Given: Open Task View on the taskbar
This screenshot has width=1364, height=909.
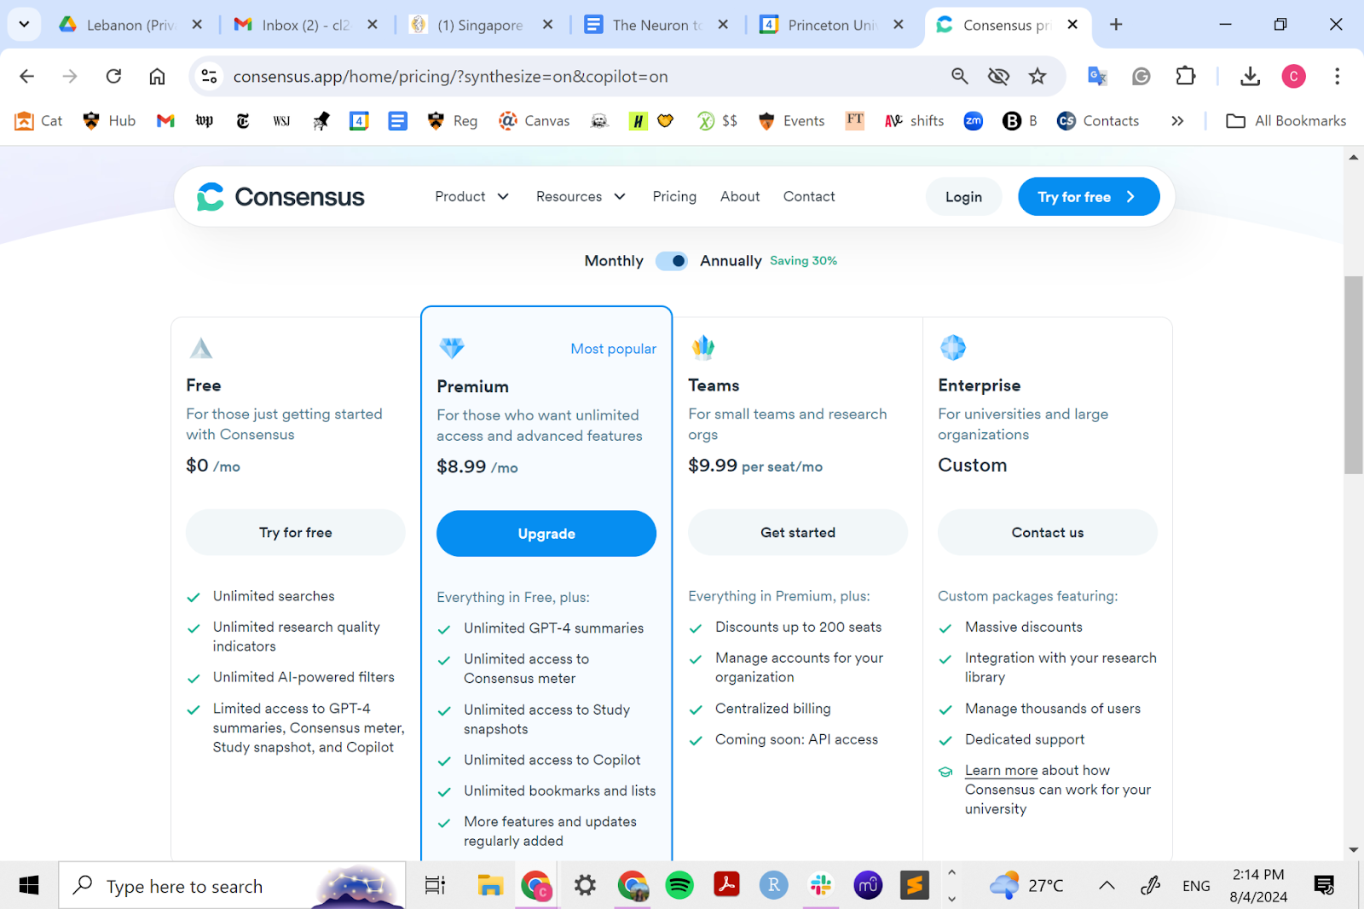Looking at the screenshot, I should tap(435, 885).
